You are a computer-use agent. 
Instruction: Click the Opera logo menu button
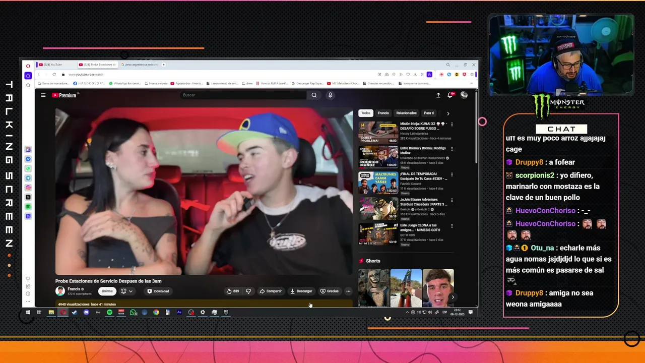pyautogui.click(x=28, y=66)
